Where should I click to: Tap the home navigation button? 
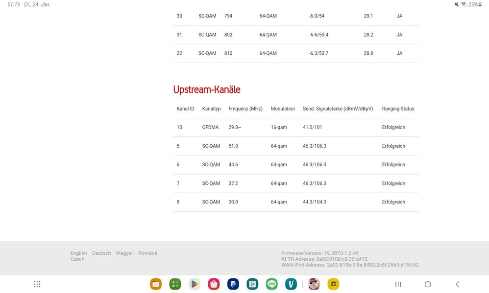[x=428, y=284]
